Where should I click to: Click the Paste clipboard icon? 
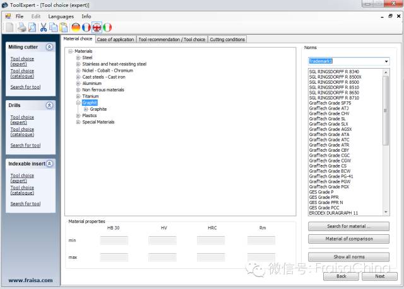click(x=64, y=27)
